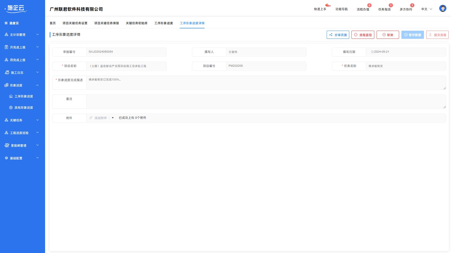Click 已成功上传 0个附件 text

click(132, 118)
